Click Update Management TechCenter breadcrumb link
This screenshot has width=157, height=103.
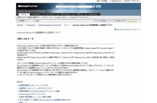pyautogui.click(x=49, y=25)
